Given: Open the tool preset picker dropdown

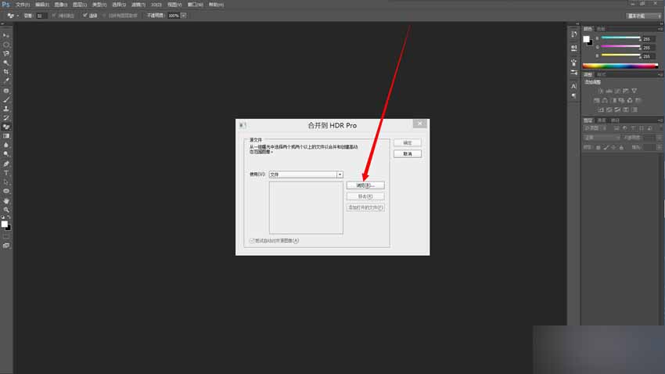Looking at the screenshot, I should tap(18, 16).
